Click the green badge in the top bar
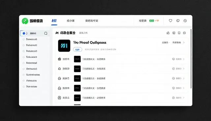Viewport: 211px width, 121px height. [x=152, y=21]
